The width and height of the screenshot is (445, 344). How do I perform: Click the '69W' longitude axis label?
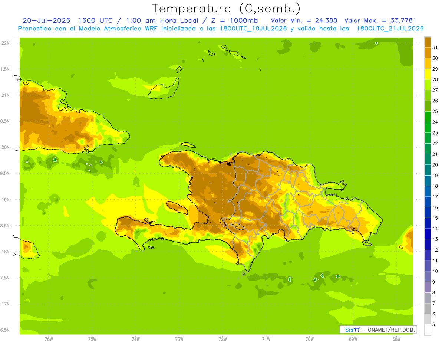coord(353,339)
